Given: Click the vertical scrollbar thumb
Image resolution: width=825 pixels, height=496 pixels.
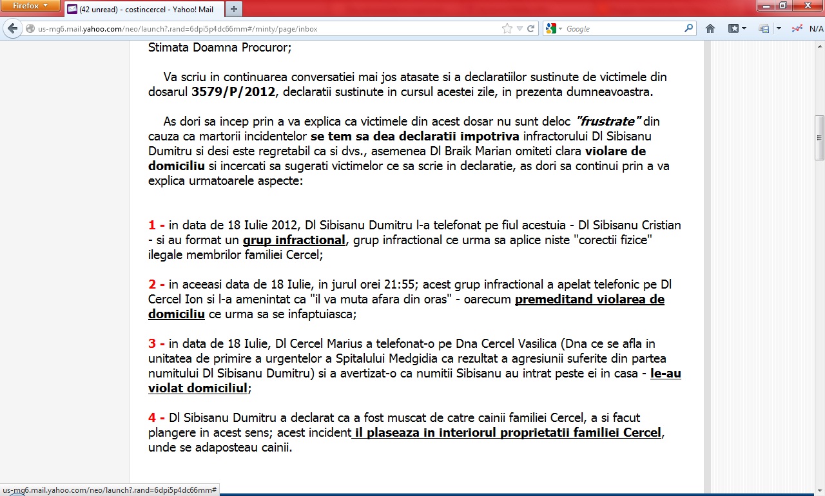Looking at the screenshot, I should click(x=819, y=135).
